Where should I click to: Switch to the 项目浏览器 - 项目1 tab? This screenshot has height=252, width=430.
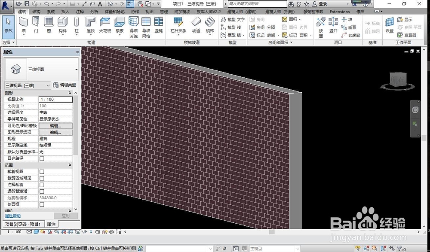click(23, 224)
